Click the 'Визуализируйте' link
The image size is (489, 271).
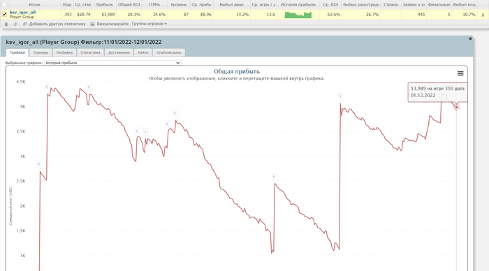112,24
